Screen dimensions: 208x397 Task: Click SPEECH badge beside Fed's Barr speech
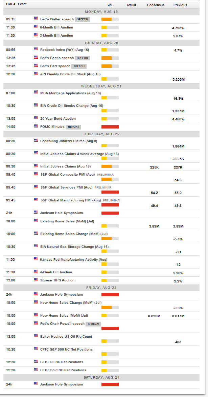[79, 66]
